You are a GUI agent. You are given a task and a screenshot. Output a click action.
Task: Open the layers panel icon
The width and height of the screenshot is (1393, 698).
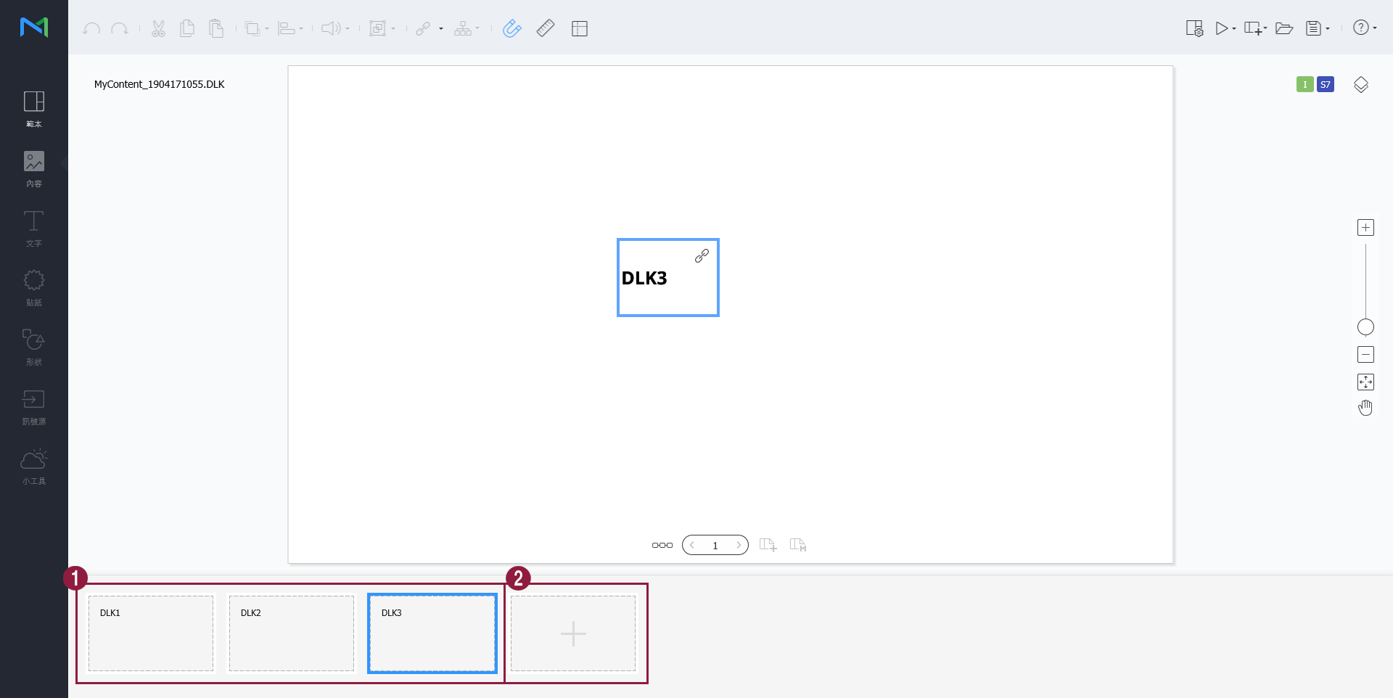[x=1360, y=85]
